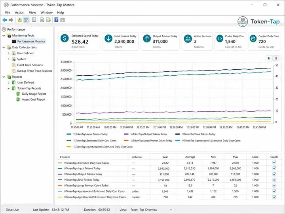Click Last Update 12:45:12 PM status entry

tap(51, 210)
